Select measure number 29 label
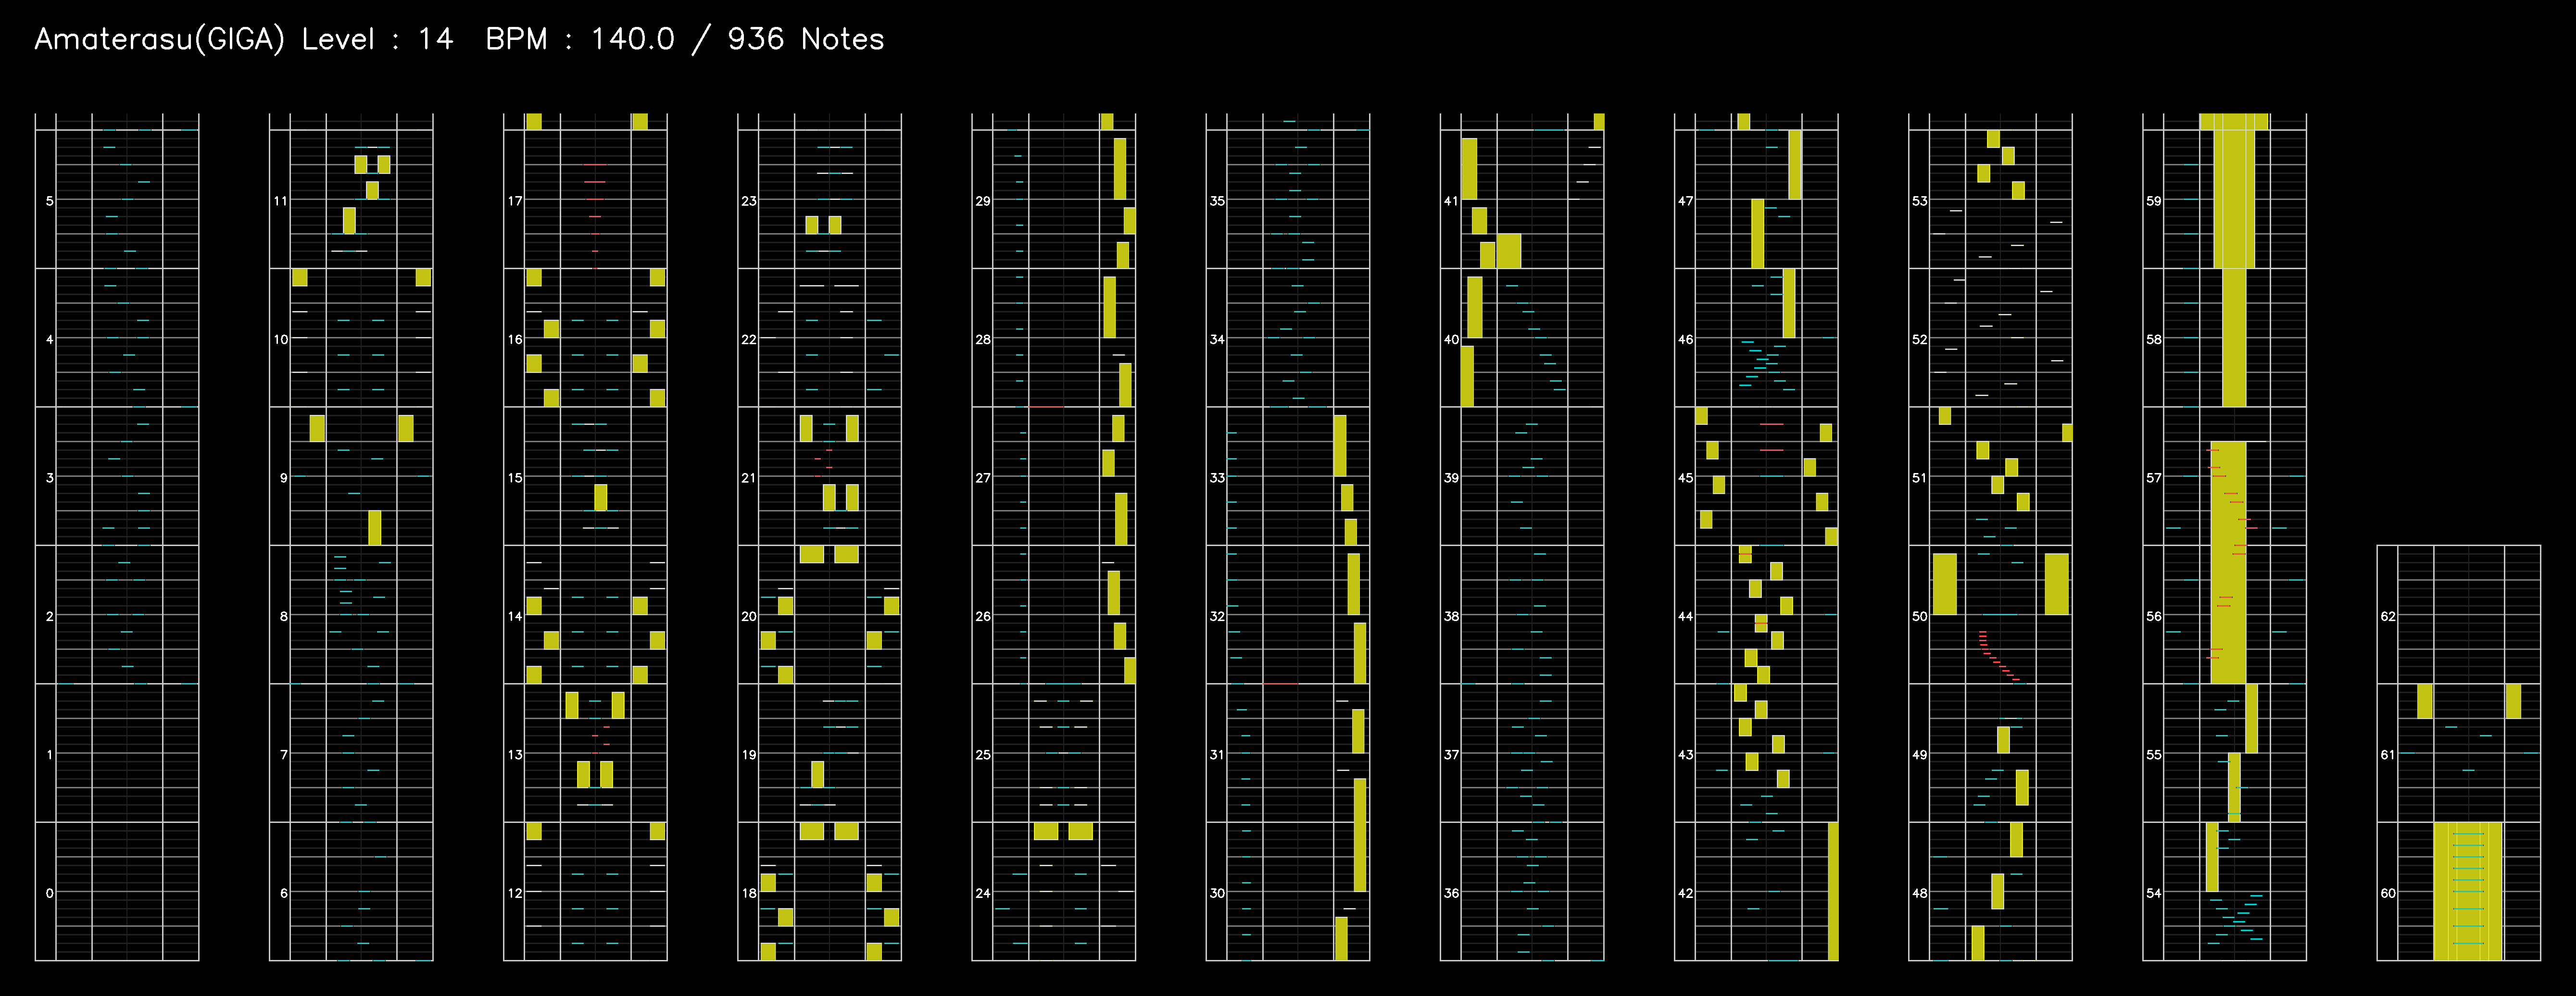Screen dimensions: 2576x996 click(982, 201)
